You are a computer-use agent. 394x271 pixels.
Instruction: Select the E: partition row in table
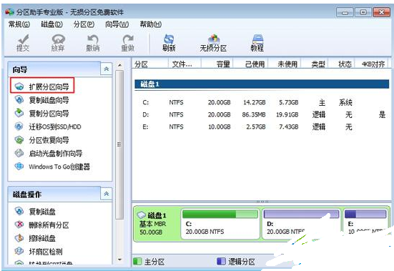tap(262, 127)
